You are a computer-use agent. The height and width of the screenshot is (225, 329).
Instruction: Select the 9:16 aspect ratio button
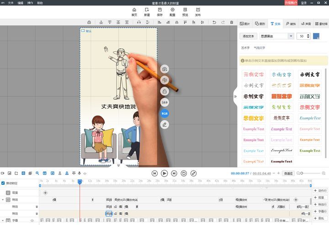(x=164, y=113)
